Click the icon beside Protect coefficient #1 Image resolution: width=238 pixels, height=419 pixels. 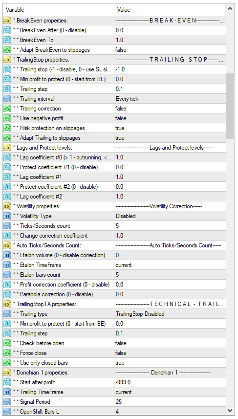(x=7, y=167)
